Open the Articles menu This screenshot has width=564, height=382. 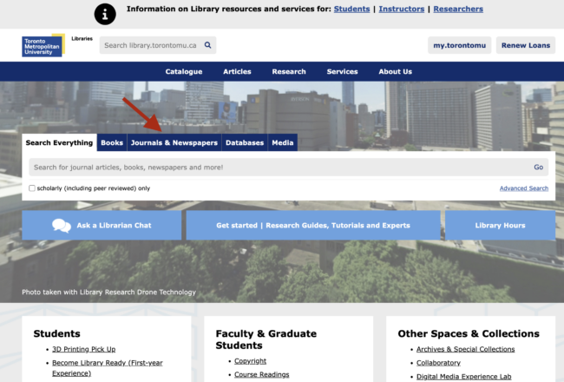[237, 71]
